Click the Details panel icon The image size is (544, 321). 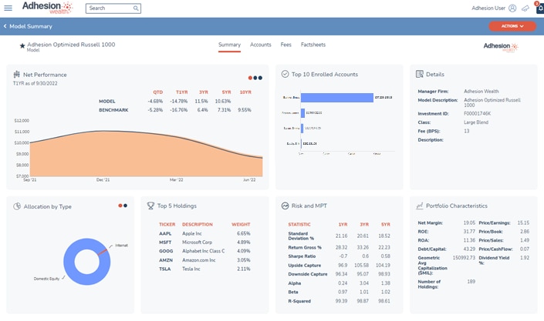click(420, 74)
